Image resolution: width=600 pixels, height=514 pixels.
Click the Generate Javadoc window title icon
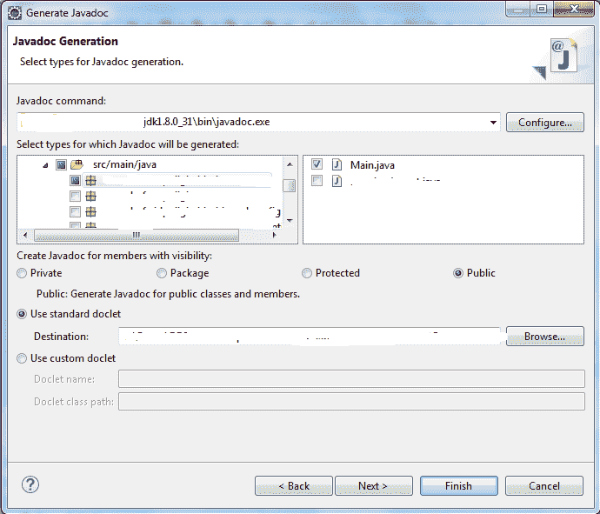[15, 13]
